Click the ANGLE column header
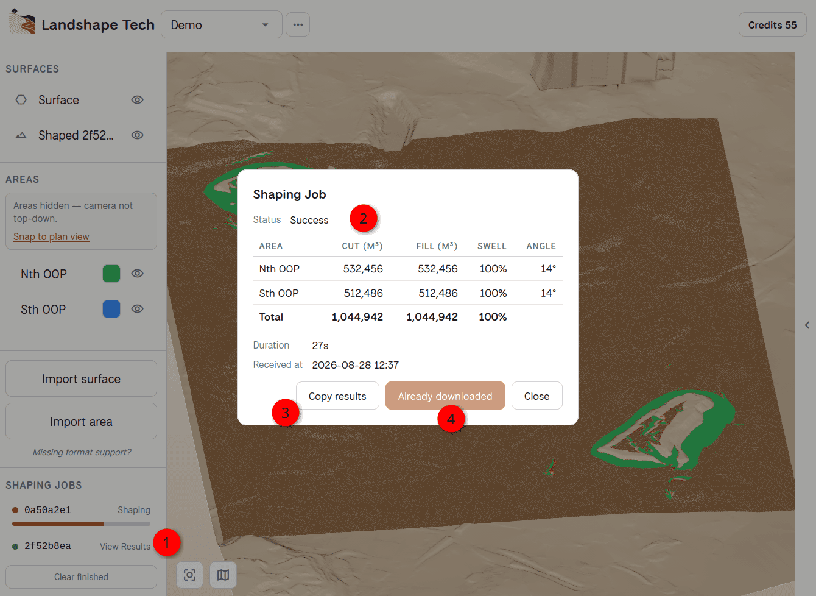The image size is (816, 596). pyautogui.click(x=541, y=246)
